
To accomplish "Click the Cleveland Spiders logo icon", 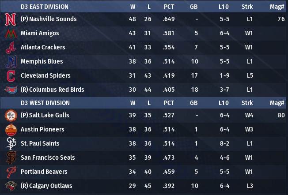I will [x=11, y=75].
